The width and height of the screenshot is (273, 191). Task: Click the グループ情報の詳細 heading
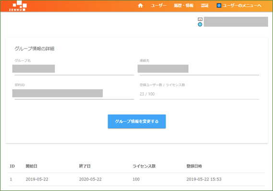[x=35, y=48]
